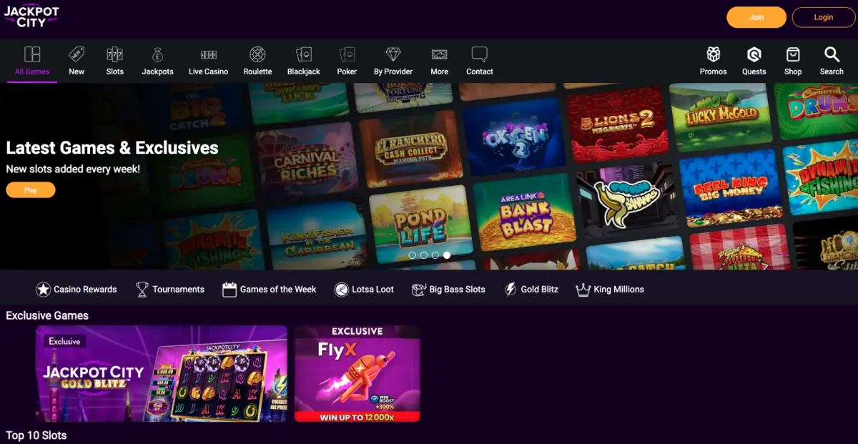Select the Slots 777 icon

click(115, 54)
